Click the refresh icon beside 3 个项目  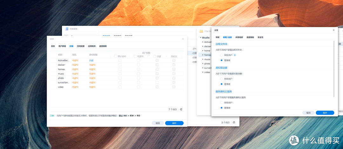pyautogui.click(x=234, y=122)
